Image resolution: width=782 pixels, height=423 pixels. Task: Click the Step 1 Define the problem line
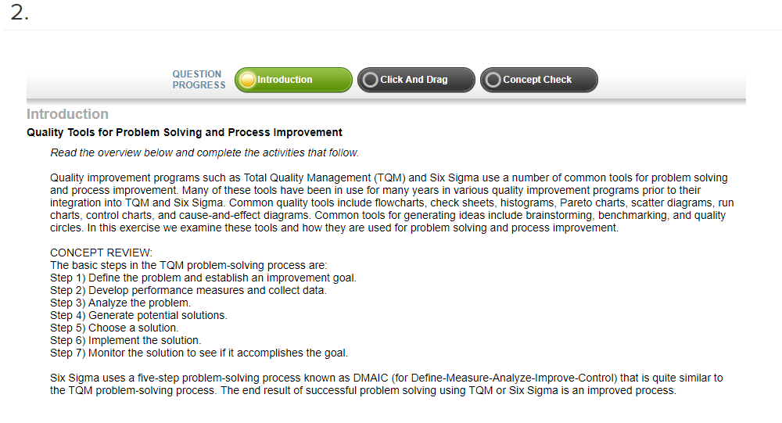[x=203, y=278]
